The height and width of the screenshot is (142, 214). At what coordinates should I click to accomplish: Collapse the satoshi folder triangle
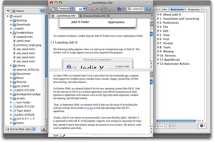[x=8, y=16]
